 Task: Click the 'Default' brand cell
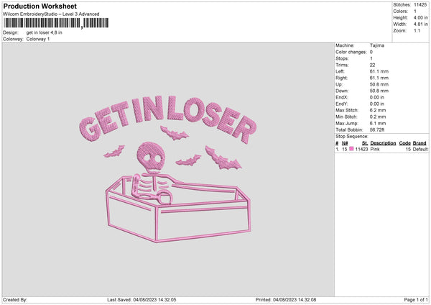420,149
